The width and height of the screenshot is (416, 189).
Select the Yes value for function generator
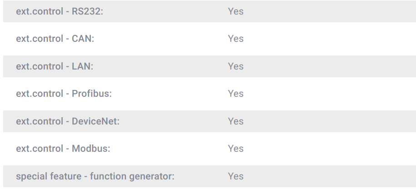(x=236, y=176)
